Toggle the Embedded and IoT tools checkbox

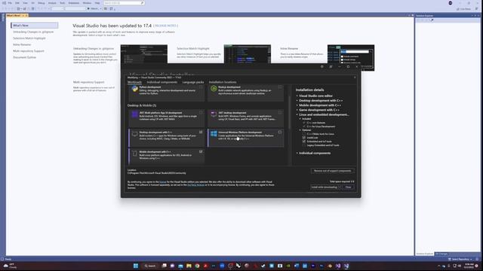coord(304,142)
